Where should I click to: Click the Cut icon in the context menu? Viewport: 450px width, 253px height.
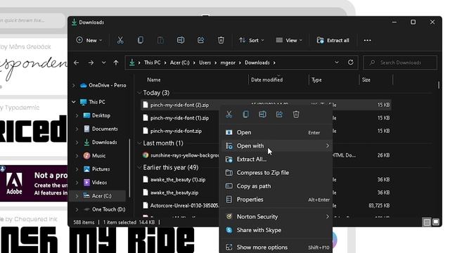[229, 115]
